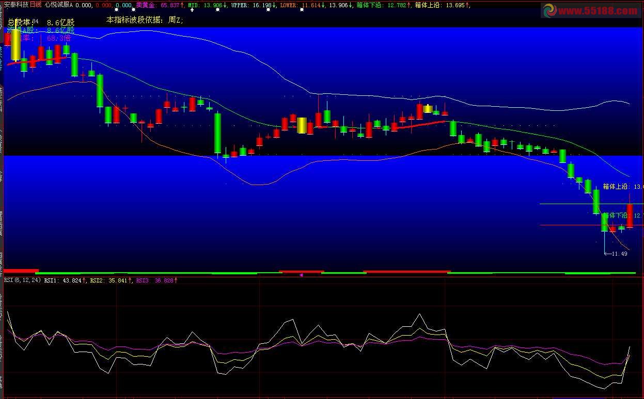The height and width of the screenshot is (399, 644).
Task: Select the green candle above the 11.49 marker
Action: [604, 223]
